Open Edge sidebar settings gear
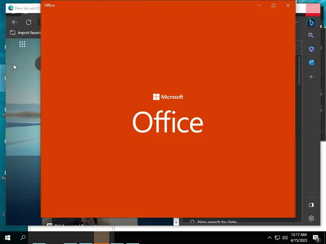Image resolution: width=326 pixels, height=244 pixels. tap(311, 218)
